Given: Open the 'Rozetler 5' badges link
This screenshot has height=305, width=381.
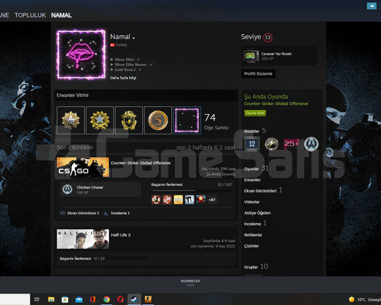Looking at the screenshot, I should pyautogui.click(x=255, y=131).
